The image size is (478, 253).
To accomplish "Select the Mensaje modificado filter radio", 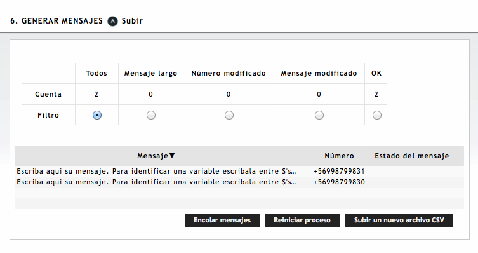I will pos(319,115).
